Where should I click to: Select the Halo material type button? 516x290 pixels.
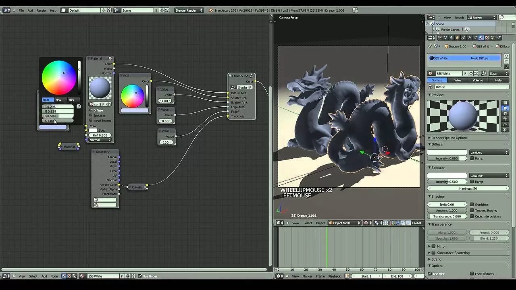point(498,80)
